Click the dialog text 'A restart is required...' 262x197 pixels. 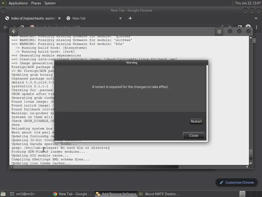[x=130, y=87]
